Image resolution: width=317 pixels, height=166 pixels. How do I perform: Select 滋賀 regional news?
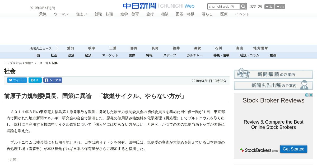pyautogui.click(x=197, y=48)
